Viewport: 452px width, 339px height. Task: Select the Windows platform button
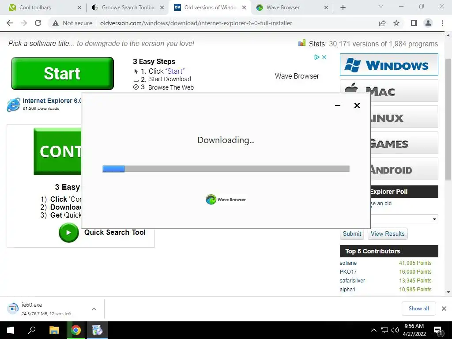click(389, 65)
